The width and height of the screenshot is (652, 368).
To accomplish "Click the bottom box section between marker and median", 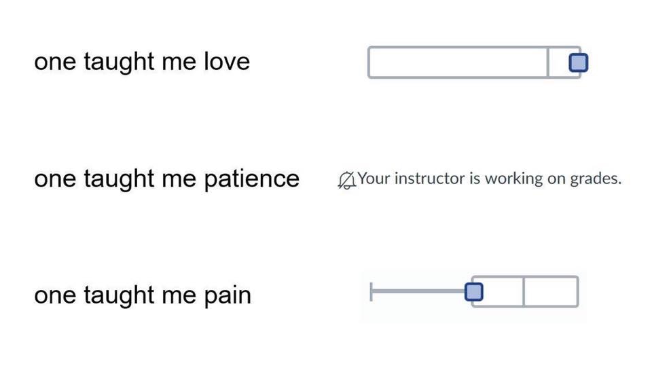I will coord(503,291).
